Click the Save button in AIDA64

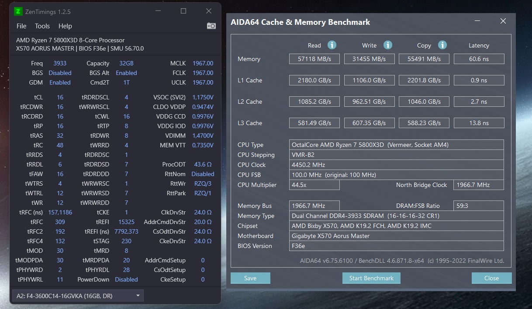click(250, 278)
